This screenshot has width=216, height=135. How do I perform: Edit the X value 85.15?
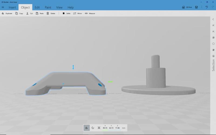click(105, 128)
